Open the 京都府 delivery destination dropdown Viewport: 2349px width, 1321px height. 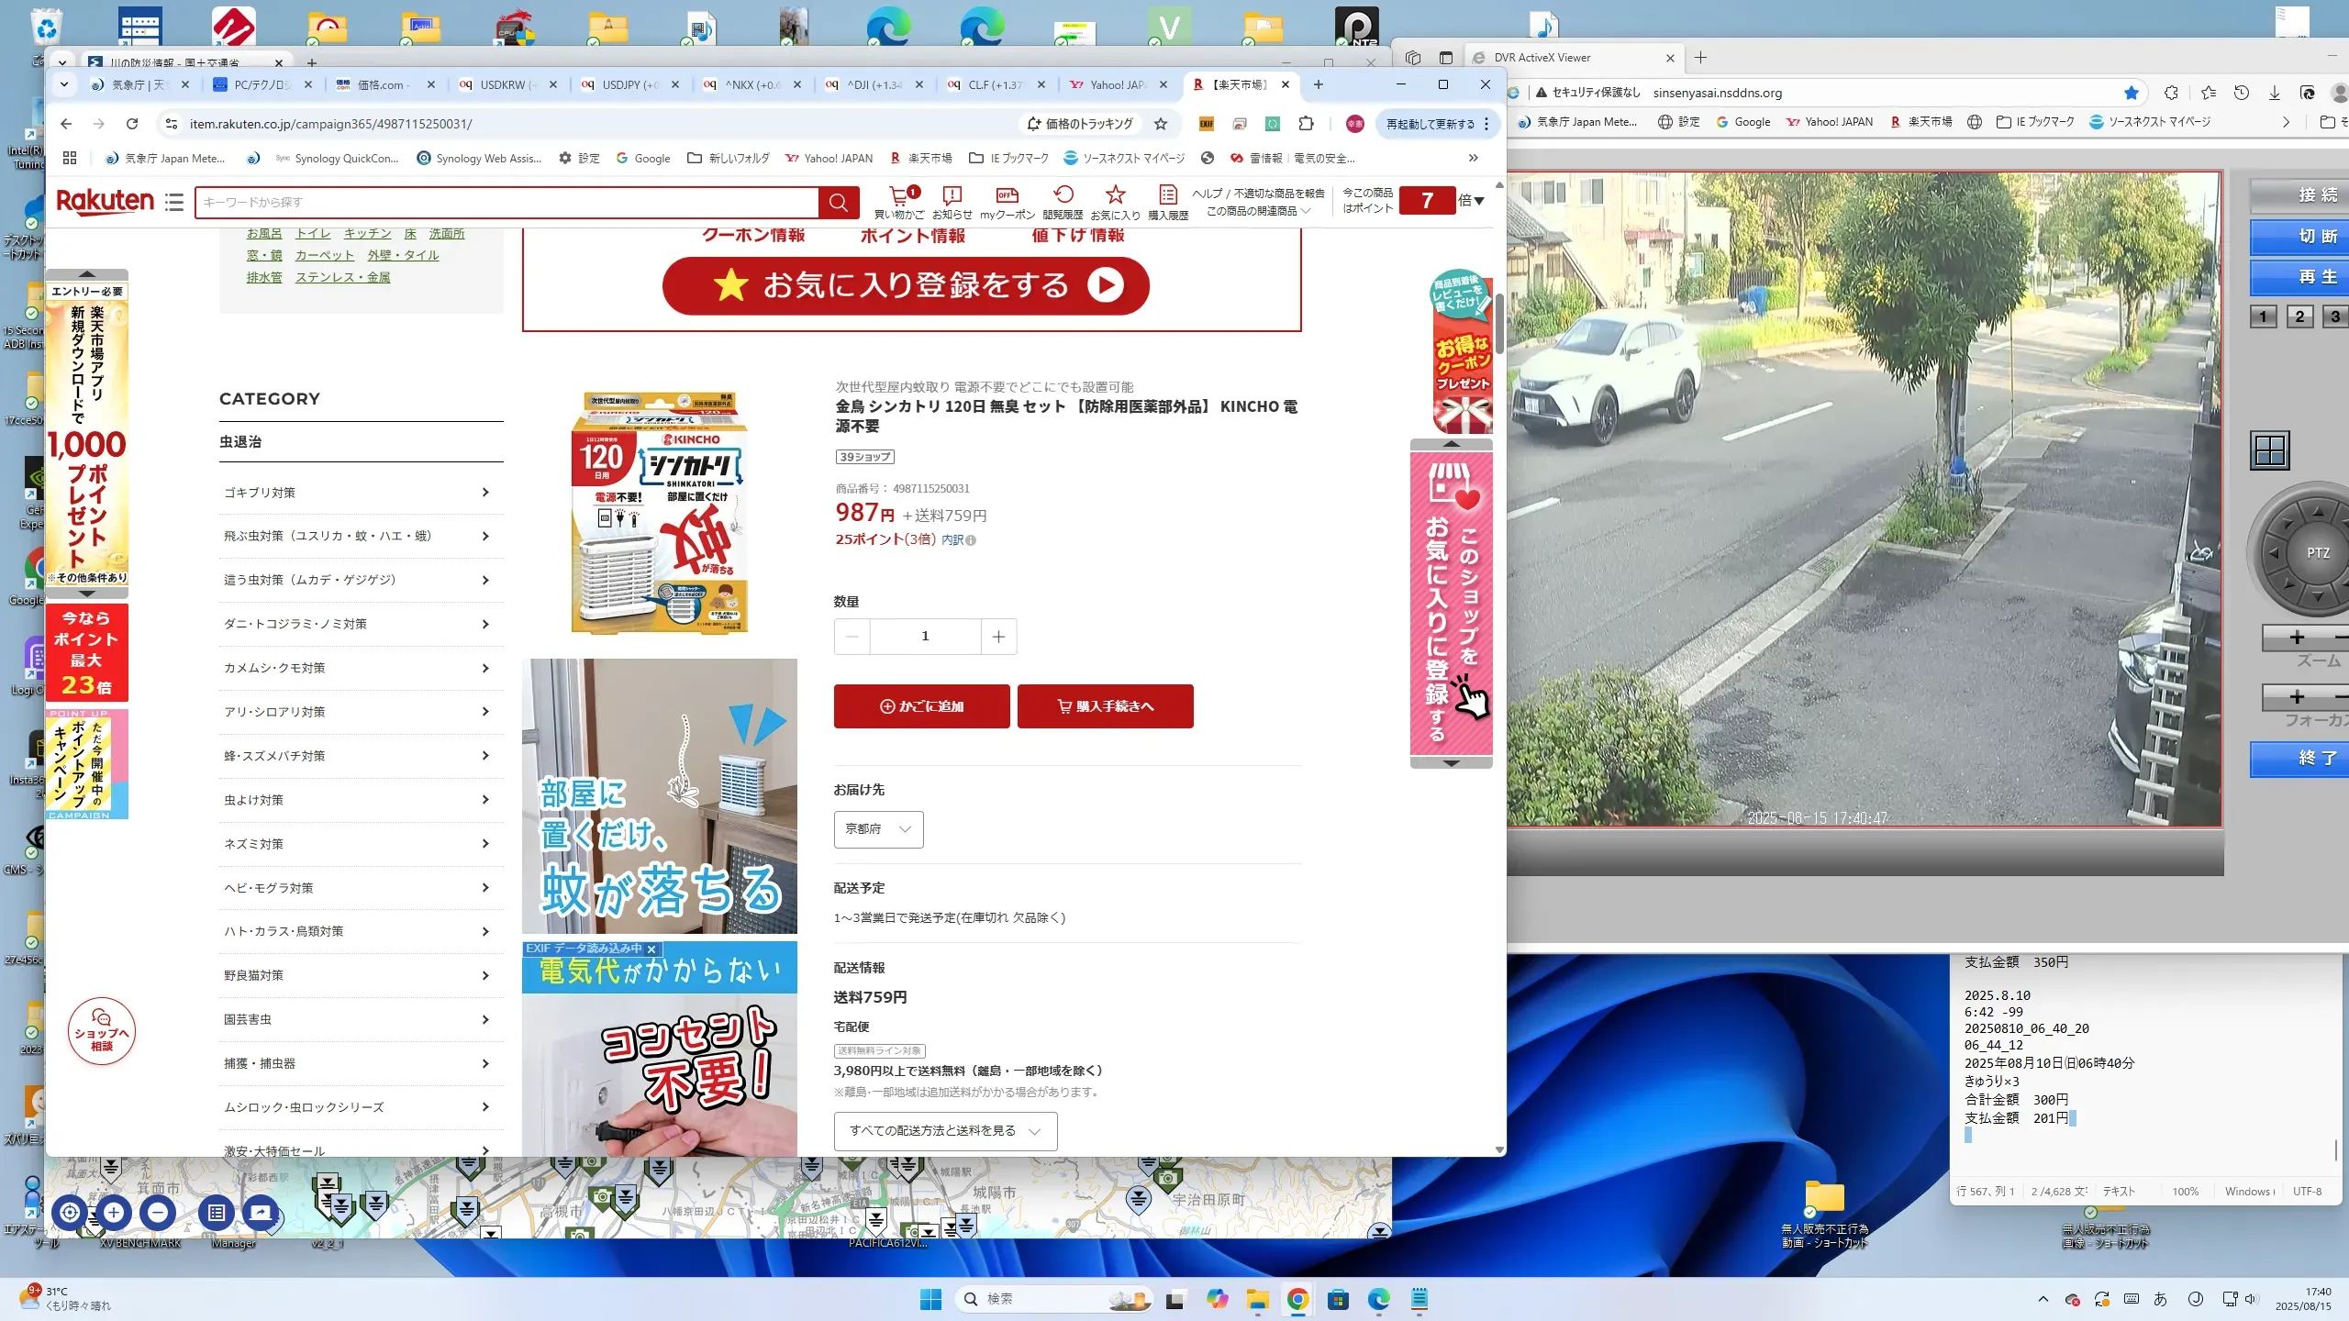point(878,829)
